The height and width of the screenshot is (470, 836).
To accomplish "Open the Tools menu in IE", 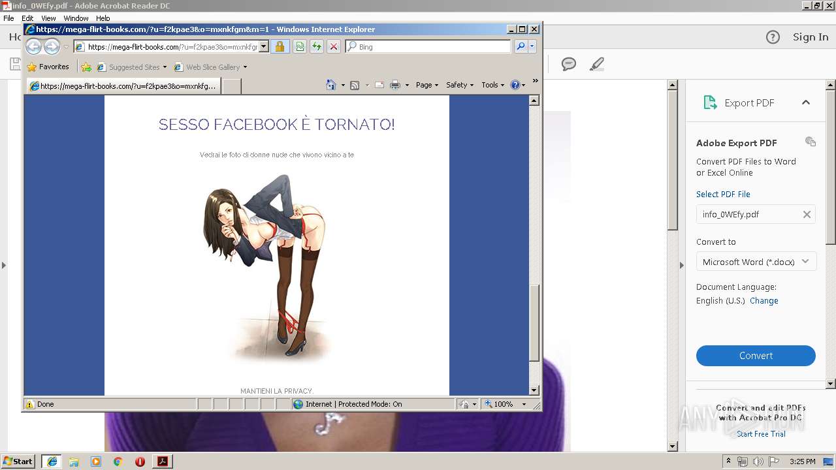I will click(493, 85).
